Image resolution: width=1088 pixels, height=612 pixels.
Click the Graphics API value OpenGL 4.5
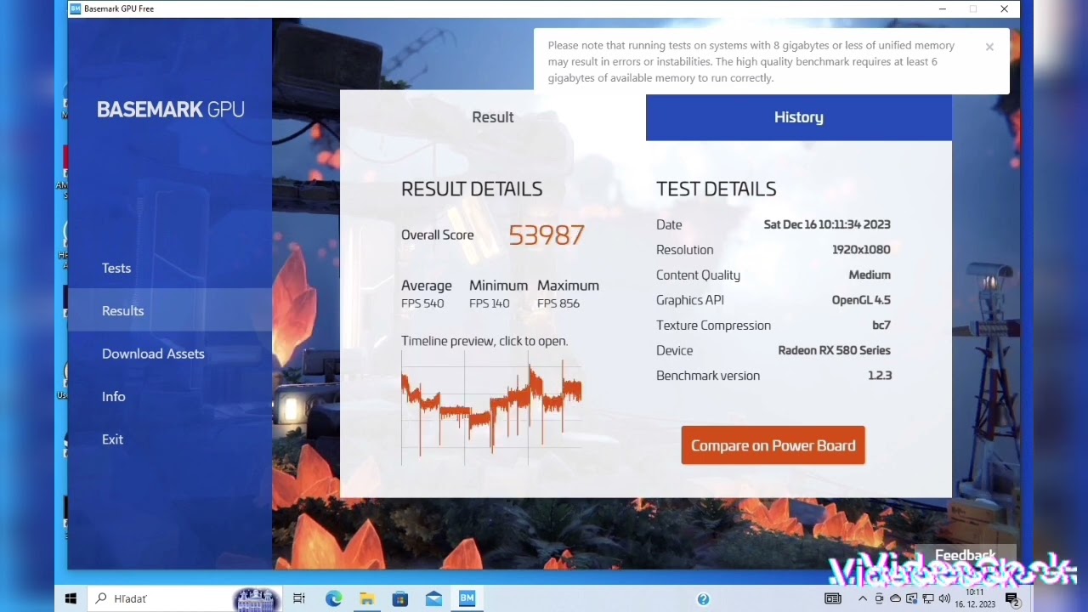(861, 300)
